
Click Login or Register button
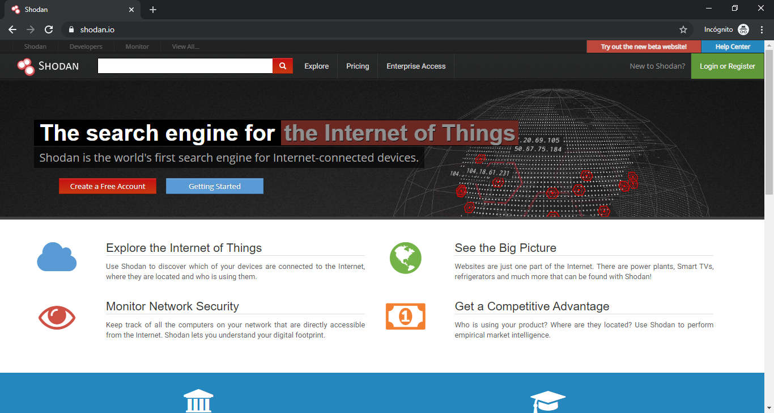728,66
